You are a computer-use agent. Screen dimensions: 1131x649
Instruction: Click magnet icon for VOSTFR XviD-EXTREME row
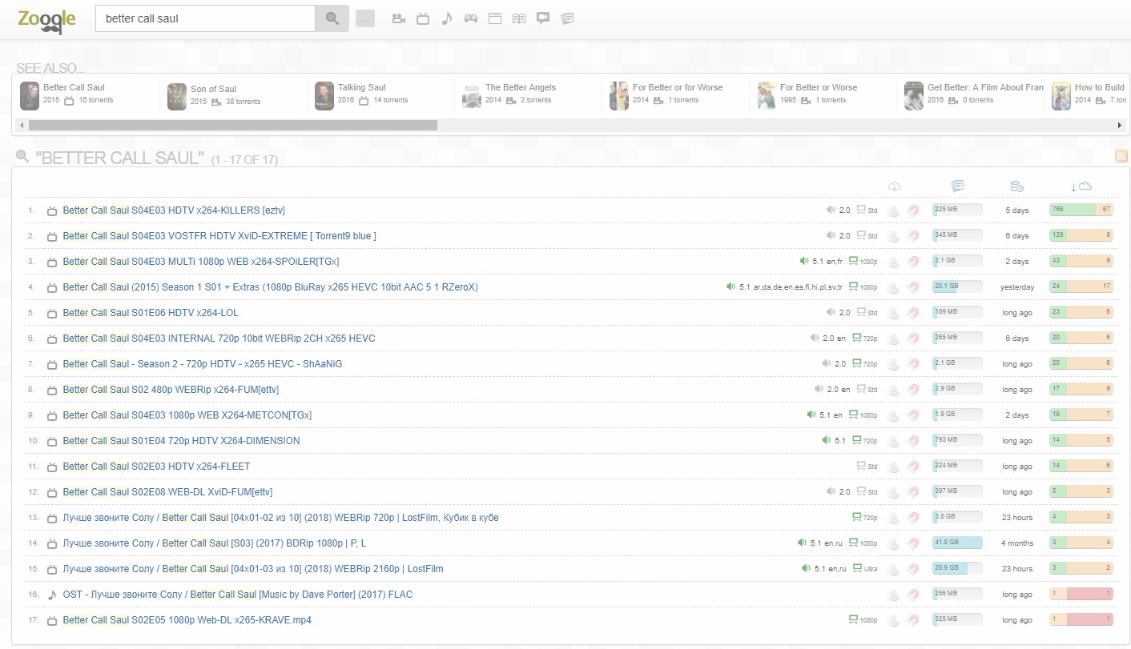tap(913, 236)
